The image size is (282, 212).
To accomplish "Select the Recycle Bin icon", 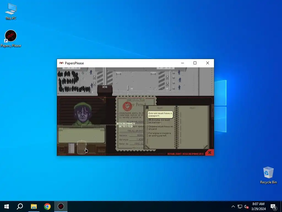I will [268, 175].
